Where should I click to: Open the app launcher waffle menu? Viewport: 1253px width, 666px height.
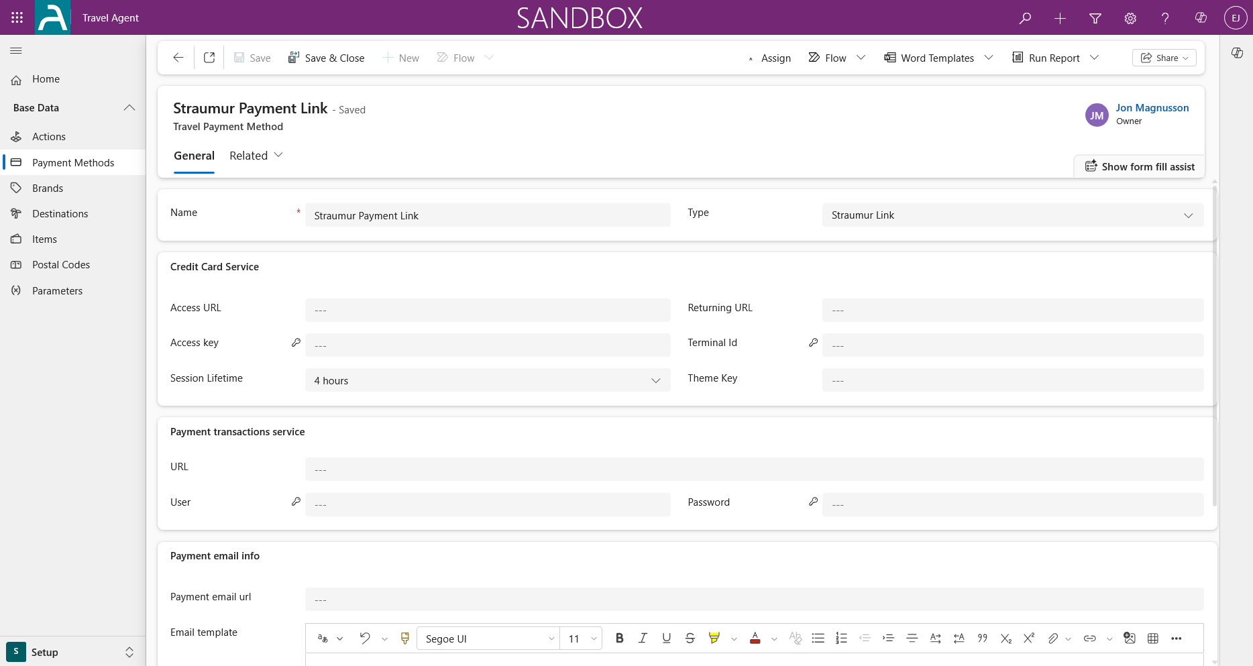(x=17, y=17)
